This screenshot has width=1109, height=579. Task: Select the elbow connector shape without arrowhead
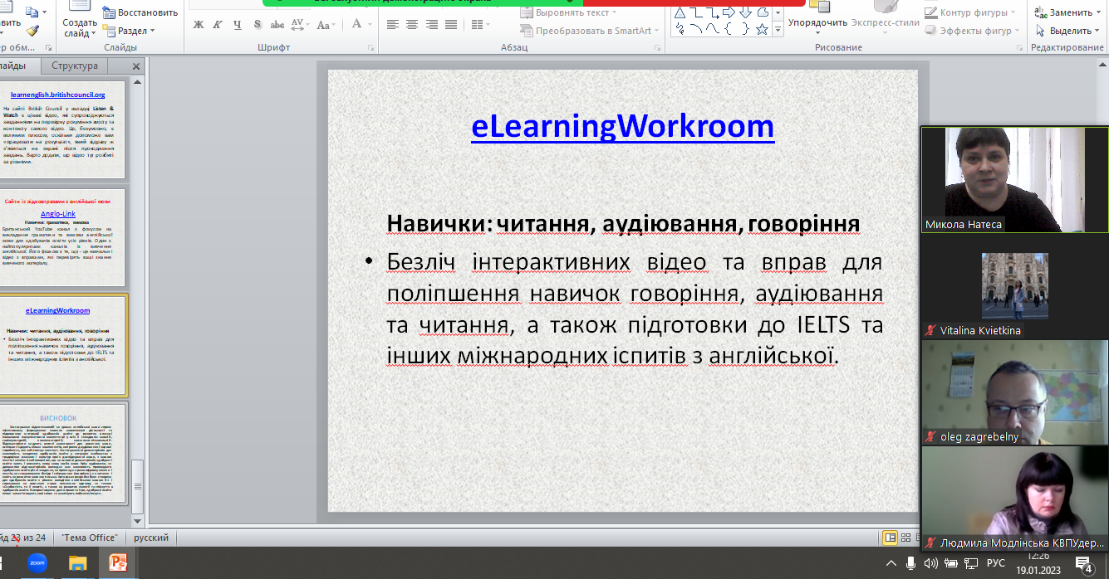tap(696, 12)
